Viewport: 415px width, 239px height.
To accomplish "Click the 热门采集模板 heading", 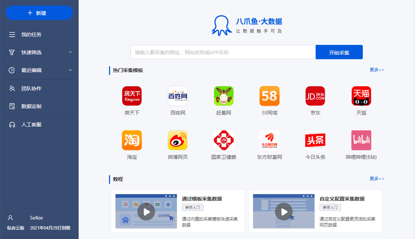I will (x=128, y=70).
